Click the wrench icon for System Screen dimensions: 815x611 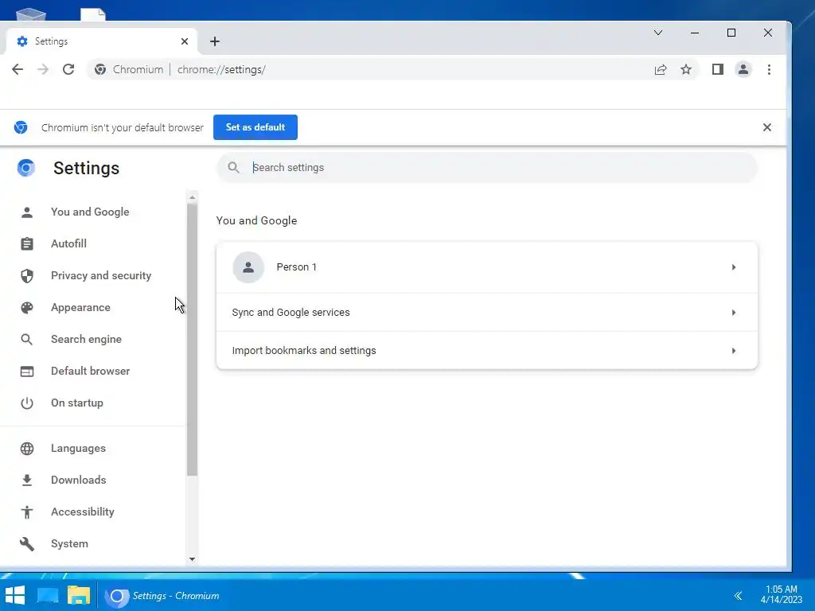click(x=27, y=544)
